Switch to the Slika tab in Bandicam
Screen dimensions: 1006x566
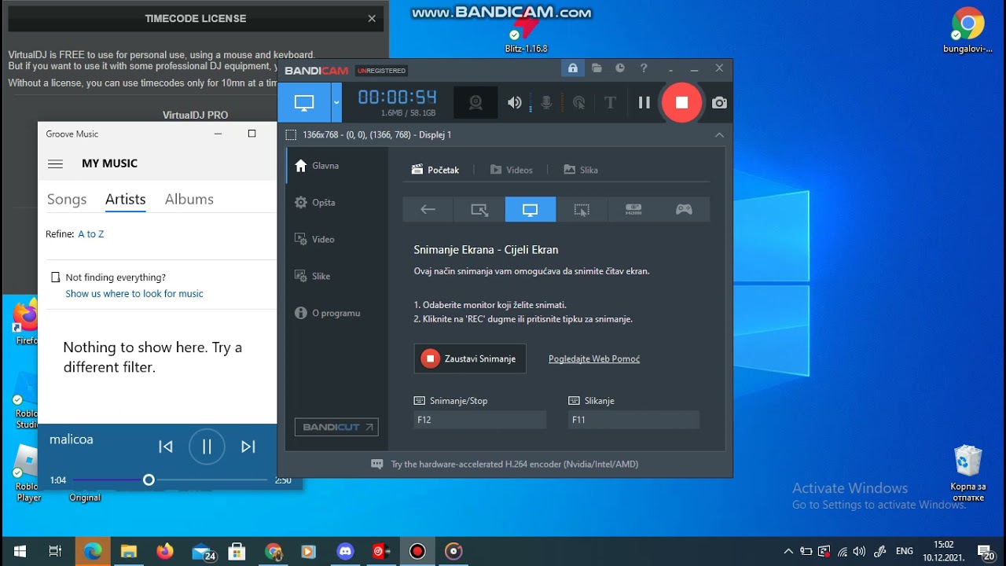tap(581, 170)
